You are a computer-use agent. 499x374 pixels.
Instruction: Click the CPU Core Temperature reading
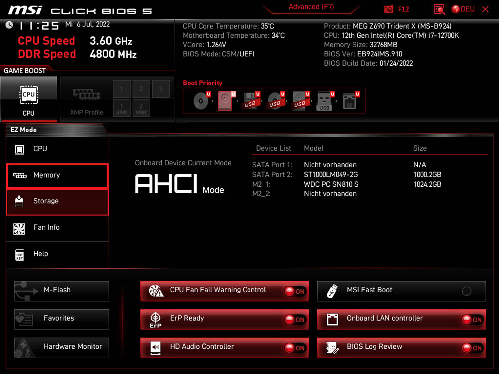point(229,26)
